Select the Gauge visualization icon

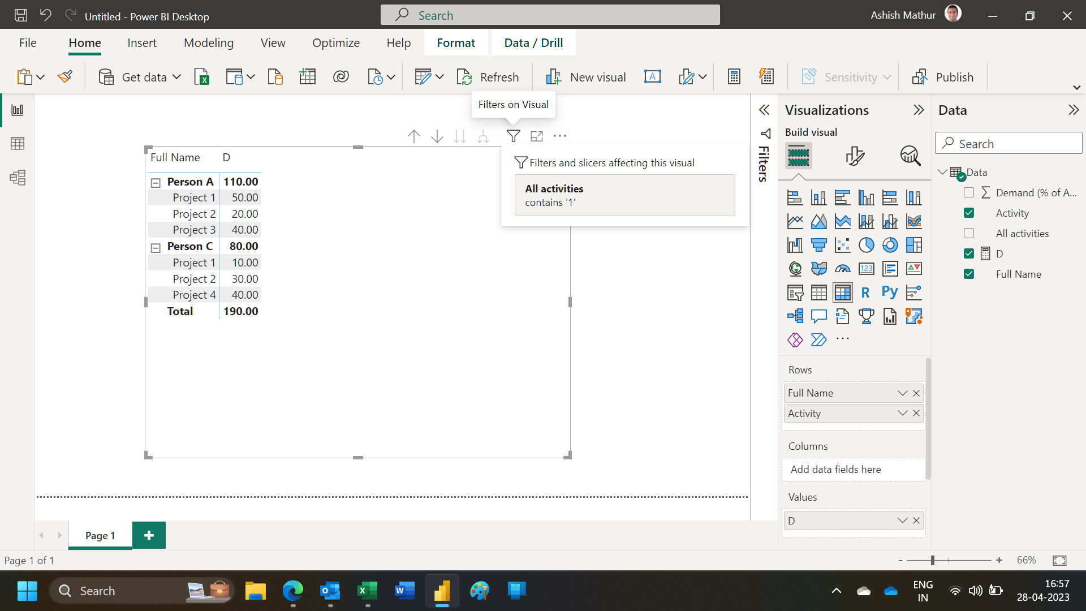pyautogui.click(x=842, y=269)
